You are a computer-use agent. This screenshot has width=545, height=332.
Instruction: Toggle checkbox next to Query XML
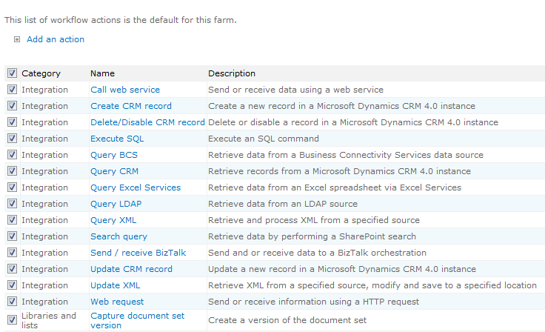click(x=12, y=220)
